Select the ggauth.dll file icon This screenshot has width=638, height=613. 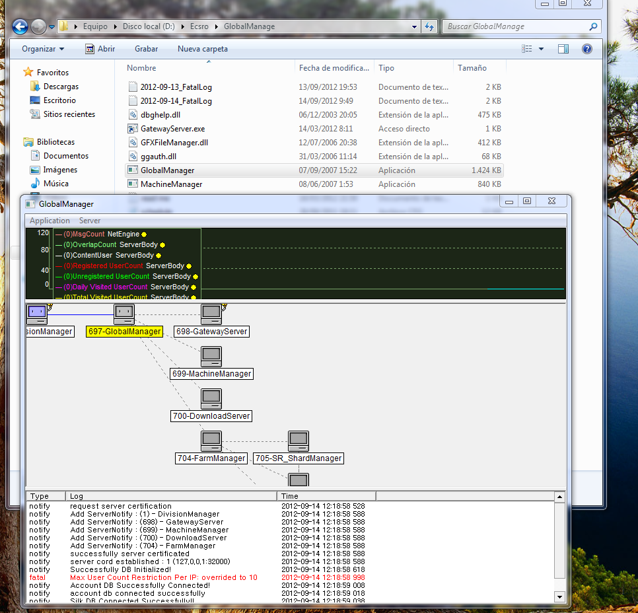tap(133, 156)
